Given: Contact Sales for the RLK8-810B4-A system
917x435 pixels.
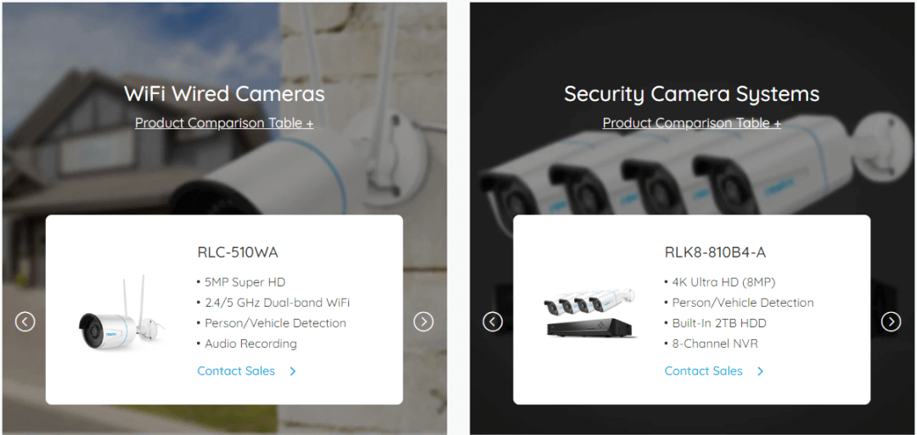Looking at the screenshot, I should (x=704, y=371).
